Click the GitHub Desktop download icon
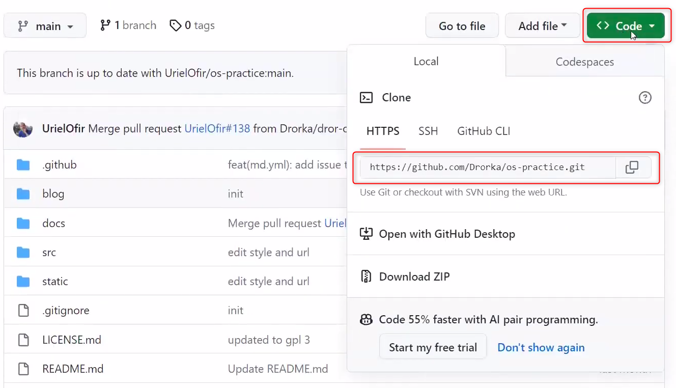 (366, 234)
